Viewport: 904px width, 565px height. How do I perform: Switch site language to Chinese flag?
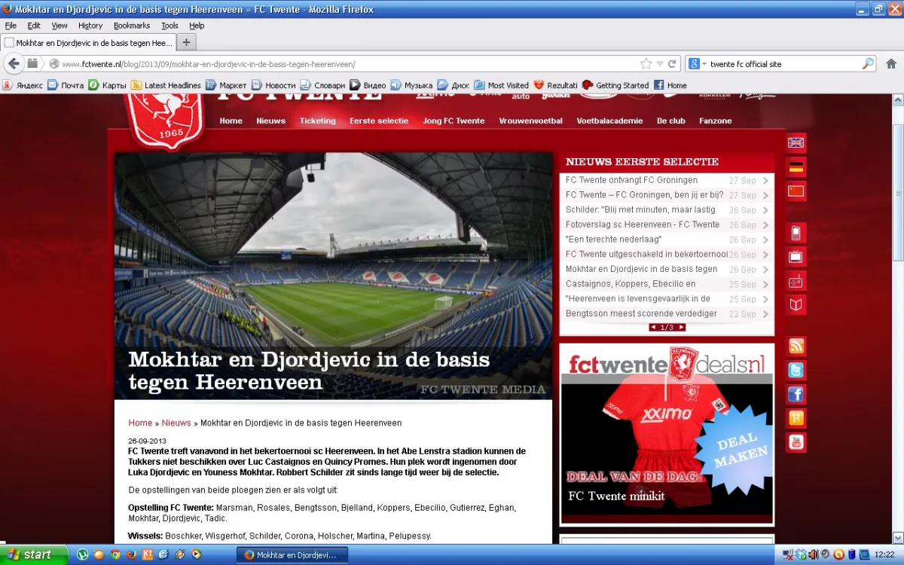(x=796, y=191)
